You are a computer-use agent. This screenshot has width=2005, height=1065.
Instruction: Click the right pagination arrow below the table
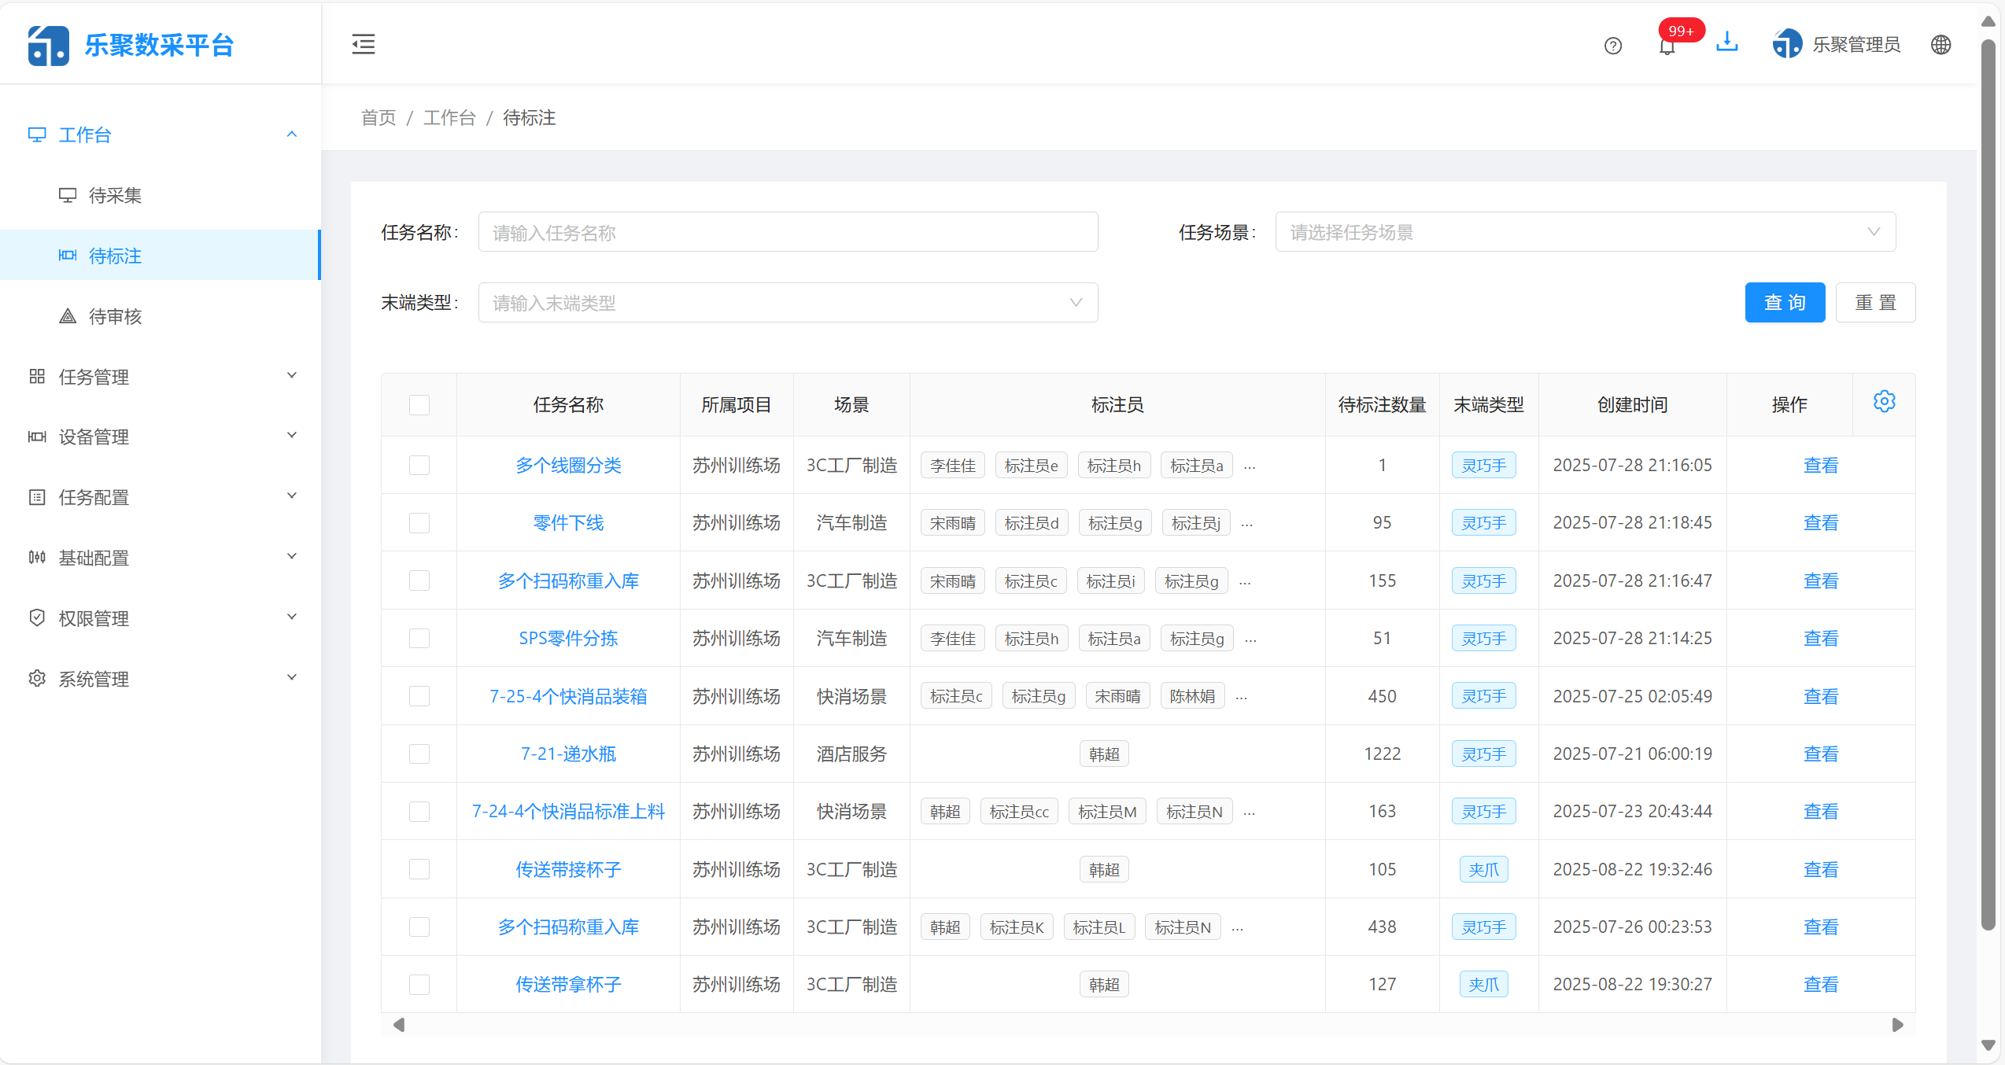coord(1898,1025)
